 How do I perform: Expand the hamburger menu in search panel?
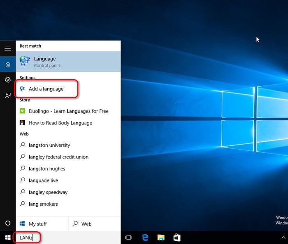(7, 48)
